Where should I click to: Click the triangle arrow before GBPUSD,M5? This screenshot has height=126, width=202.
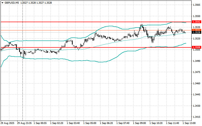(2, 3)
